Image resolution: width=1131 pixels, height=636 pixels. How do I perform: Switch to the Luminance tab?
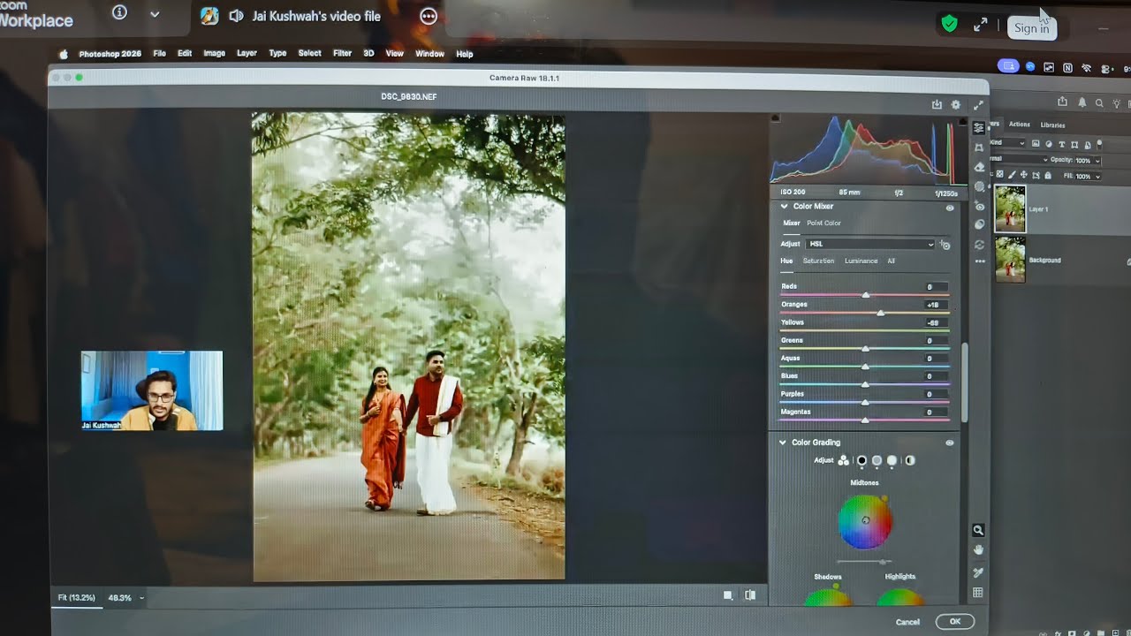click(x=861, y=261)
